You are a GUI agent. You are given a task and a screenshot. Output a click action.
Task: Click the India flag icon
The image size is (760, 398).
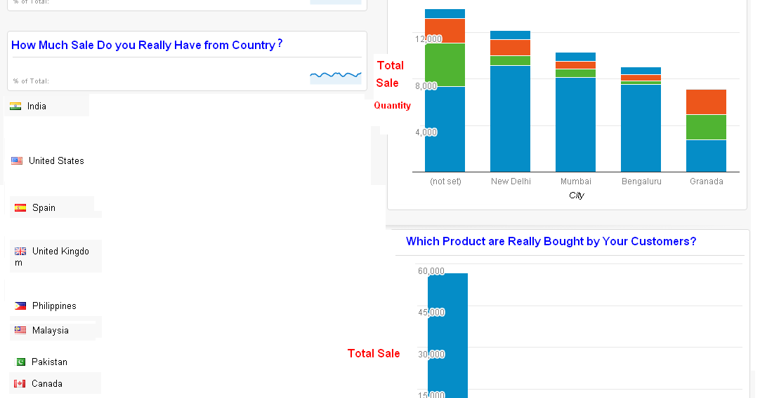pos(15,107)
